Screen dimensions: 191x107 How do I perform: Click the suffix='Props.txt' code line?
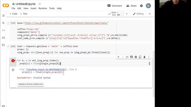(x=28, y=29)
